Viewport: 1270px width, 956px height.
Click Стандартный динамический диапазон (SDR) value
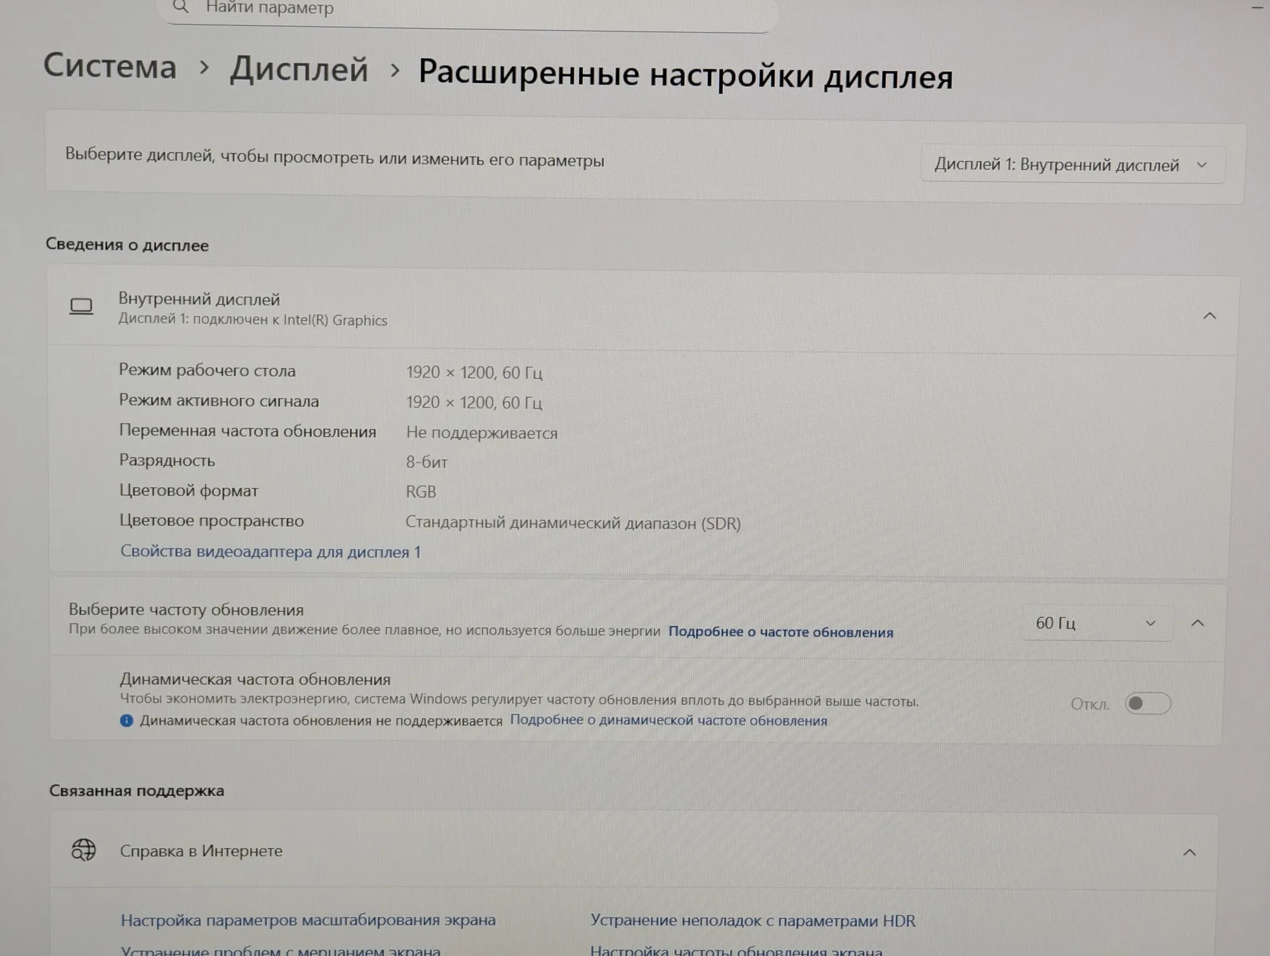[573, 523]
